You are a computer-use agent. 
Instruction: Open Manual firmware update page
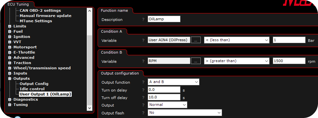point(46,16)
